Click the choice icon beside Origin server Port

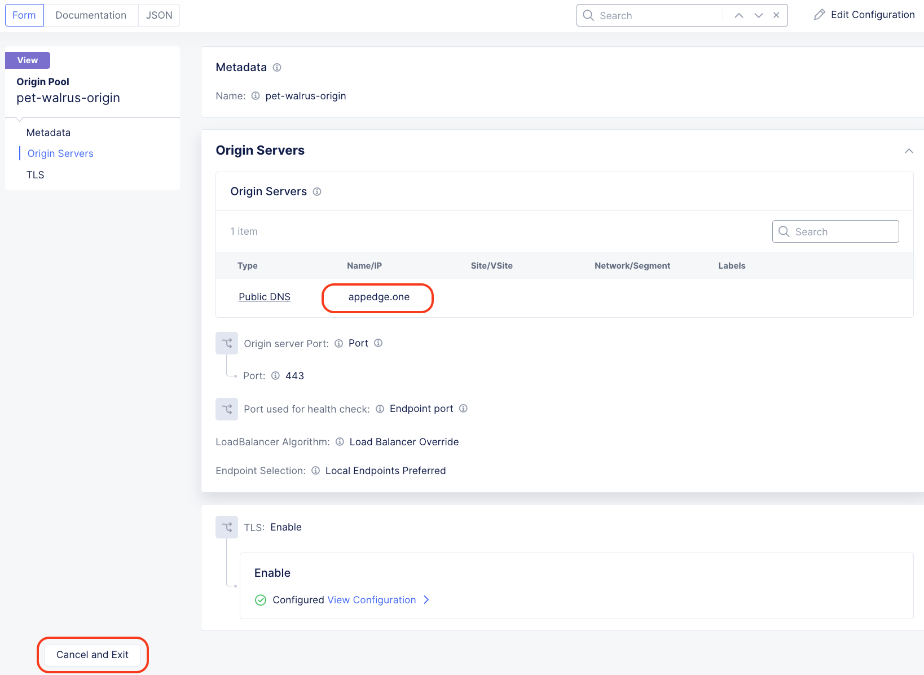point(227,343)
